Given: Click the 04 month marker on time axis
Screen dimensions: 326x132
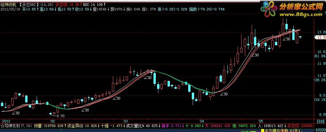Looking at the screenshot, I should point(202,121).
